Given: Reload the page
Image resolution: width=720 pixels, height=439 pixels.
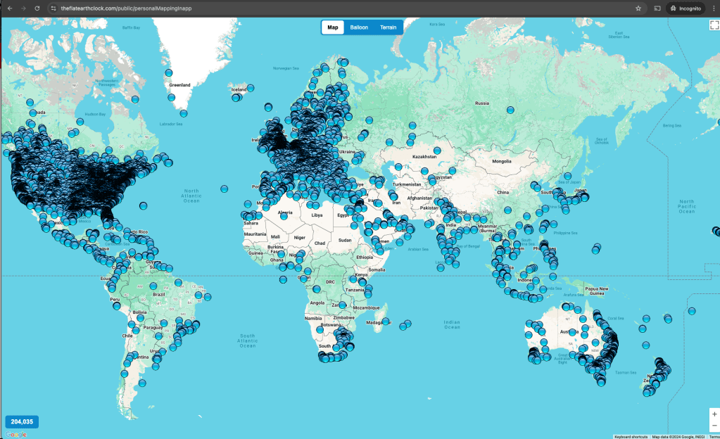Looking at the screenshot, I should point(37,8).
